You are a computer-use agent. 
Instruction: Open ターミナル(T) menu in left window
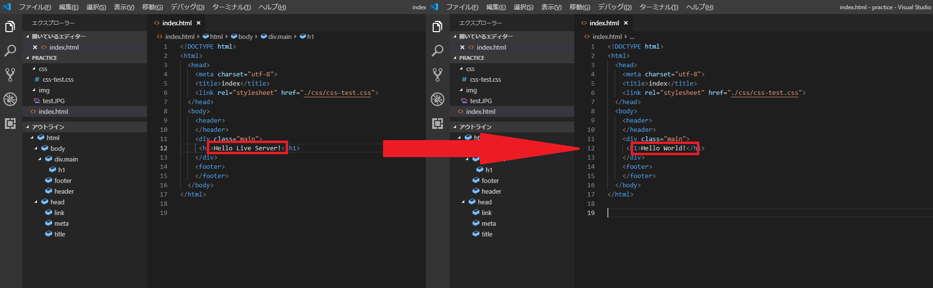pos(231,7)
